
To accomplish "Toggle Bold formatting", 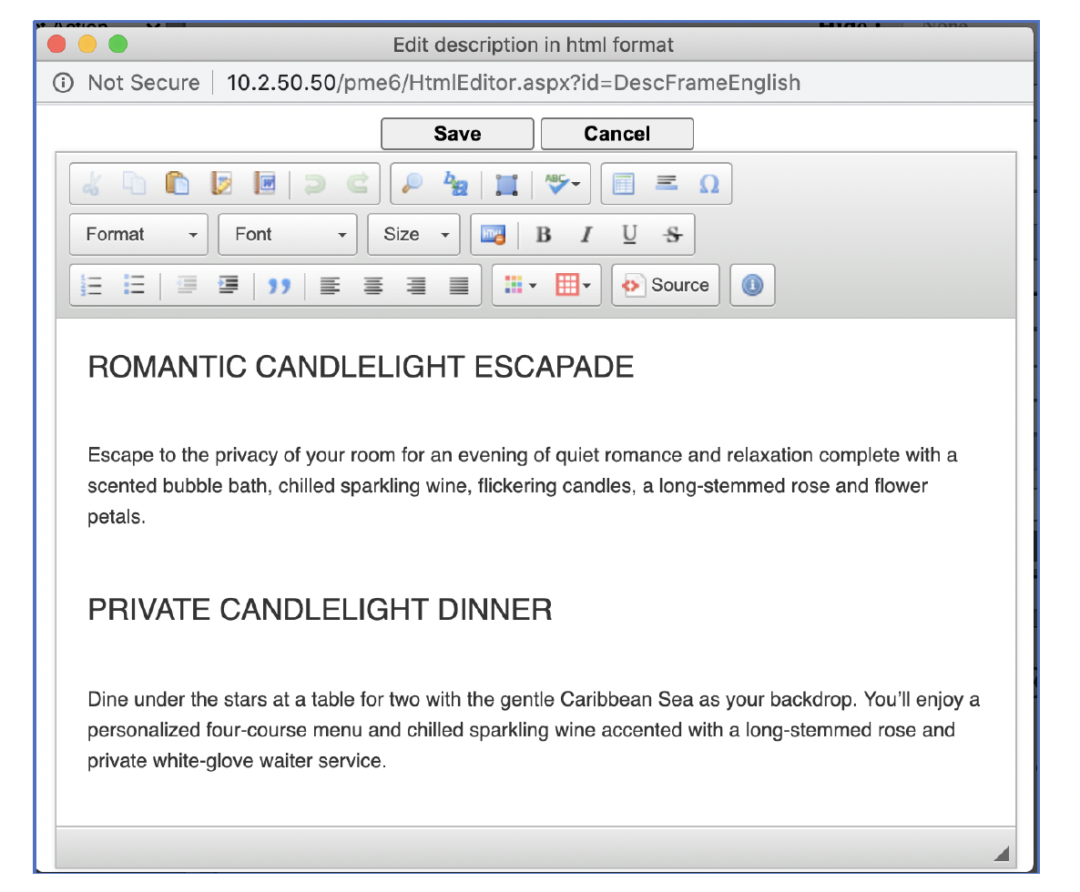I will pos(544,235).
